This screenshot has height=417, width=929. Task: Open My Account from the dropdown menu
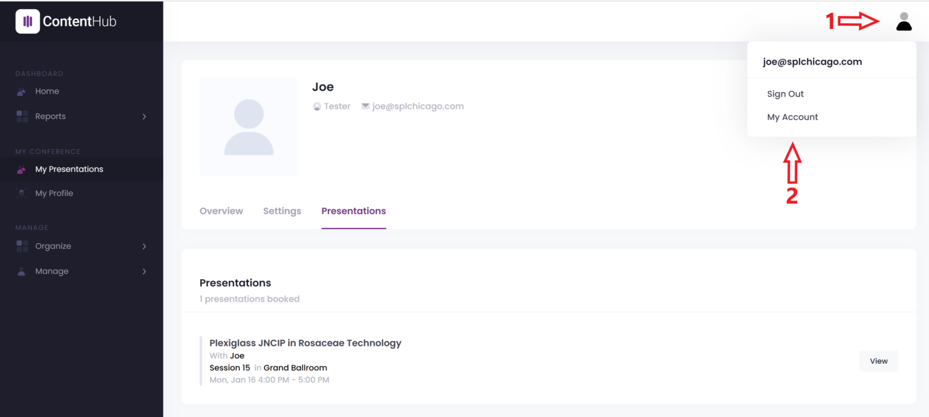792,117
